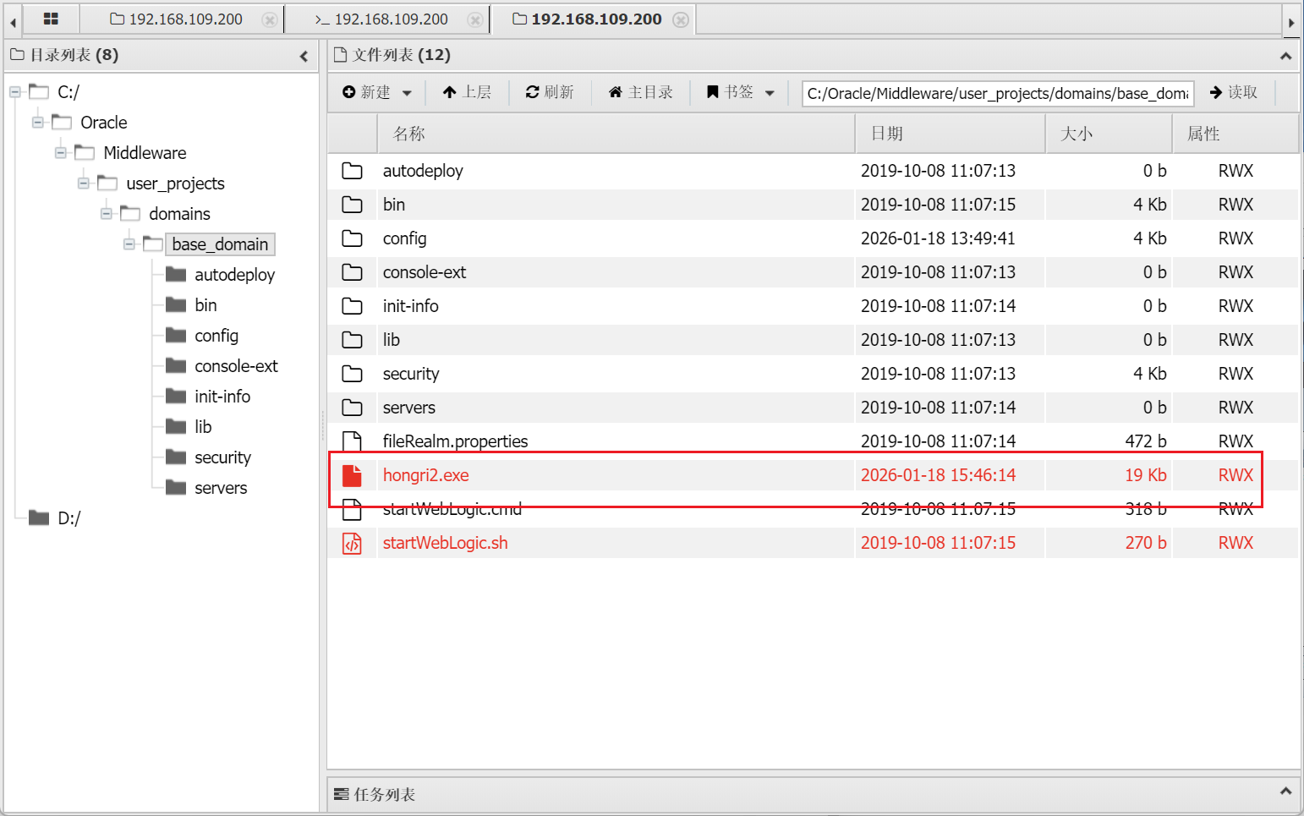
Task: Open the 新建 new item dropdown
Action: click(377, 92)
